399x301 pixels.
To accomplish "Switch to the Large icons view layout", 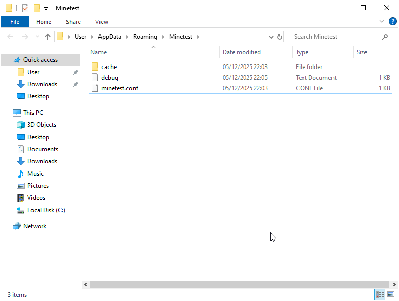I will pyautogui.click(x=391, y=294).
